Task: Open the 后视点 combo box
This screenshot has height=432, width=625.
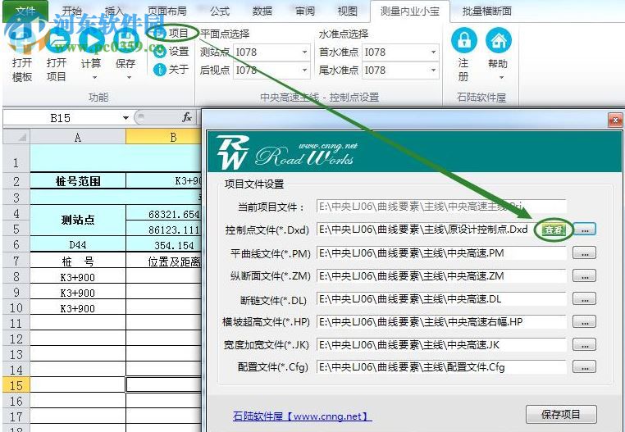Action: (x=271, y=70)
